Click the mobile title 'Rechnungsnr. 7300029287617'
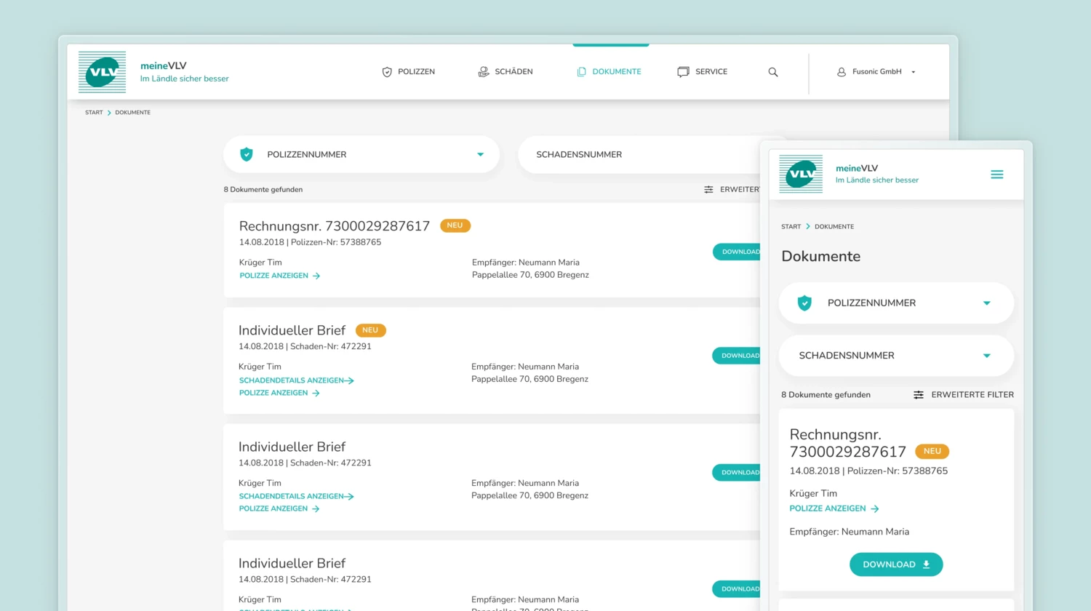 coord(848,443)
